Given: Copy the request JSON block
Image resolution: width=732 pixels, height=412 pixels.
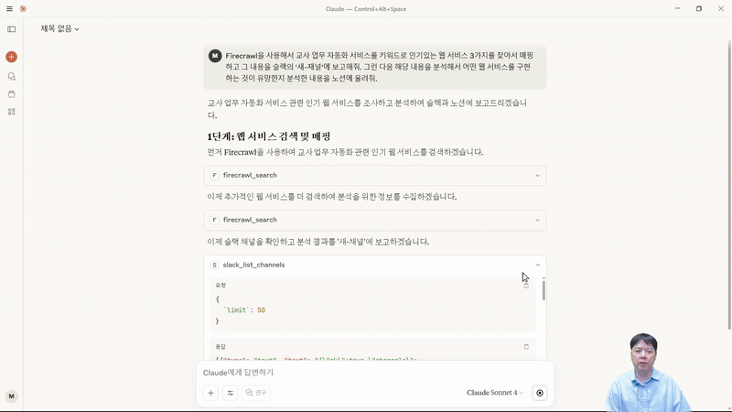Looking at the screenshot, I should [x=526, y=286].
